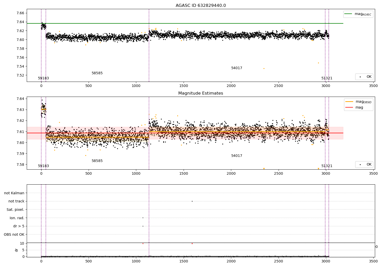
Task: Click OBSID label 51321 in top plot
Action: (327, 78)
